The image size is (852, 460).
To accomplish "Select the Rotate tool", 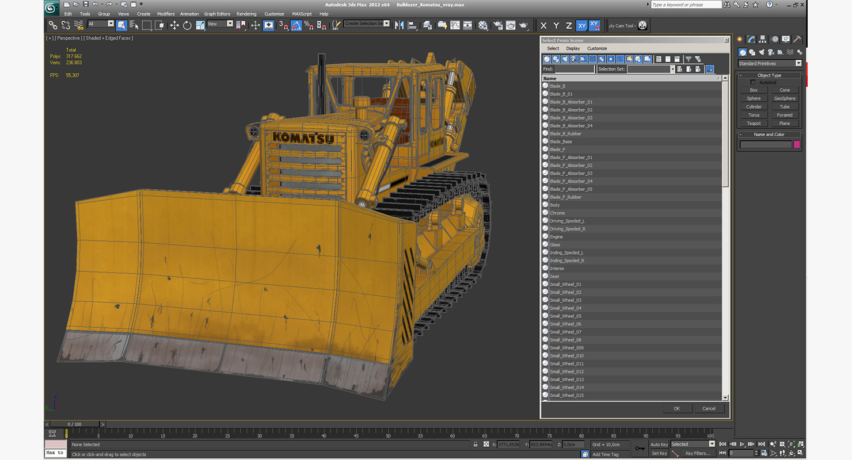I will 187,25.
